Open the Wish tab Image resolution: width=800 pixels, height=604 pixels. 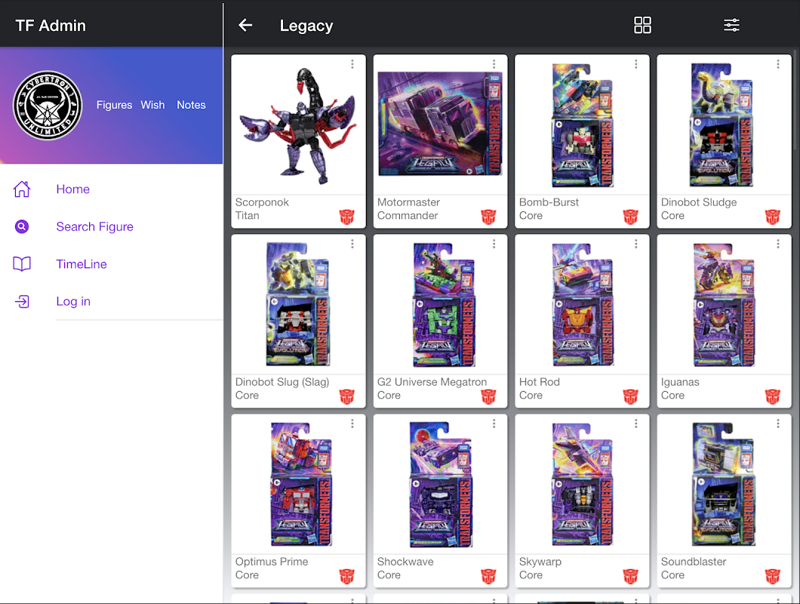click(152, 105)
